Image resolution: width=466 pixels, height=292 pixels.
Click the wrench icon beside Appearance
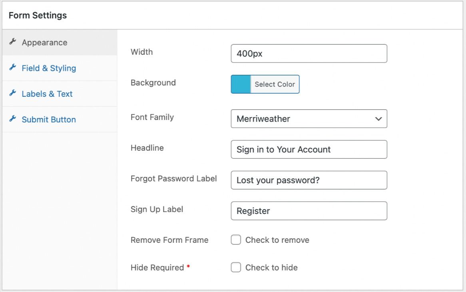click(x=12, y=42)
